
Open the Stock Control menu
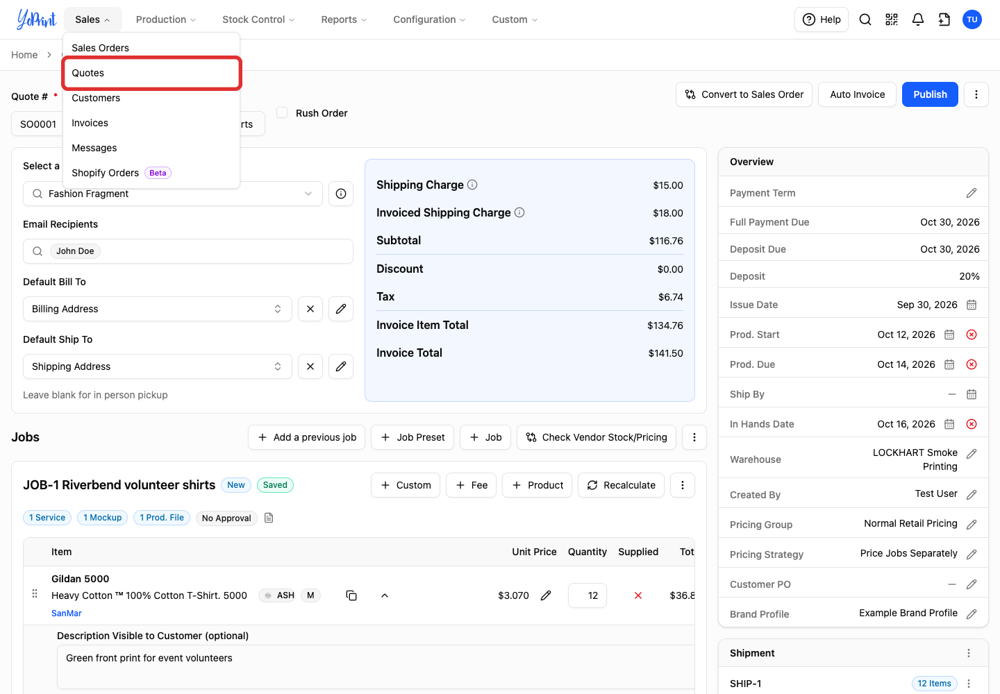258,19
